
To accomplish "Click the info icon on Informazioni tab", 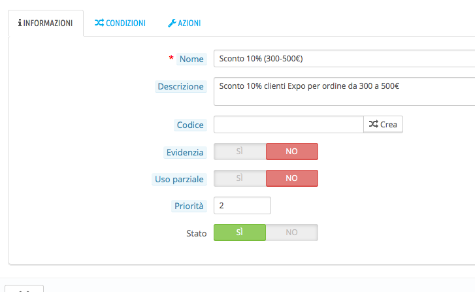I will [x=20, y=23].
